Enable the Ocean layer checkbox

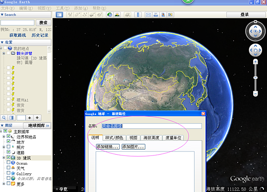click(x=8, y=162)
